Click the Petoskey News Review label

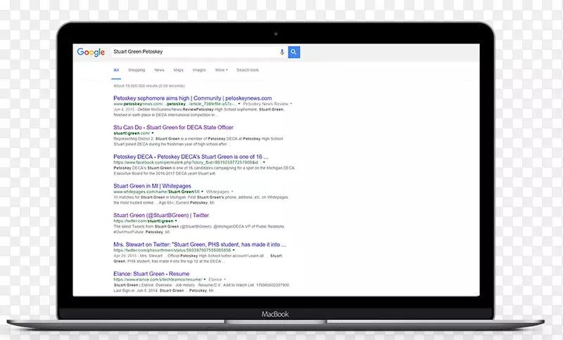tap(266, 104)
